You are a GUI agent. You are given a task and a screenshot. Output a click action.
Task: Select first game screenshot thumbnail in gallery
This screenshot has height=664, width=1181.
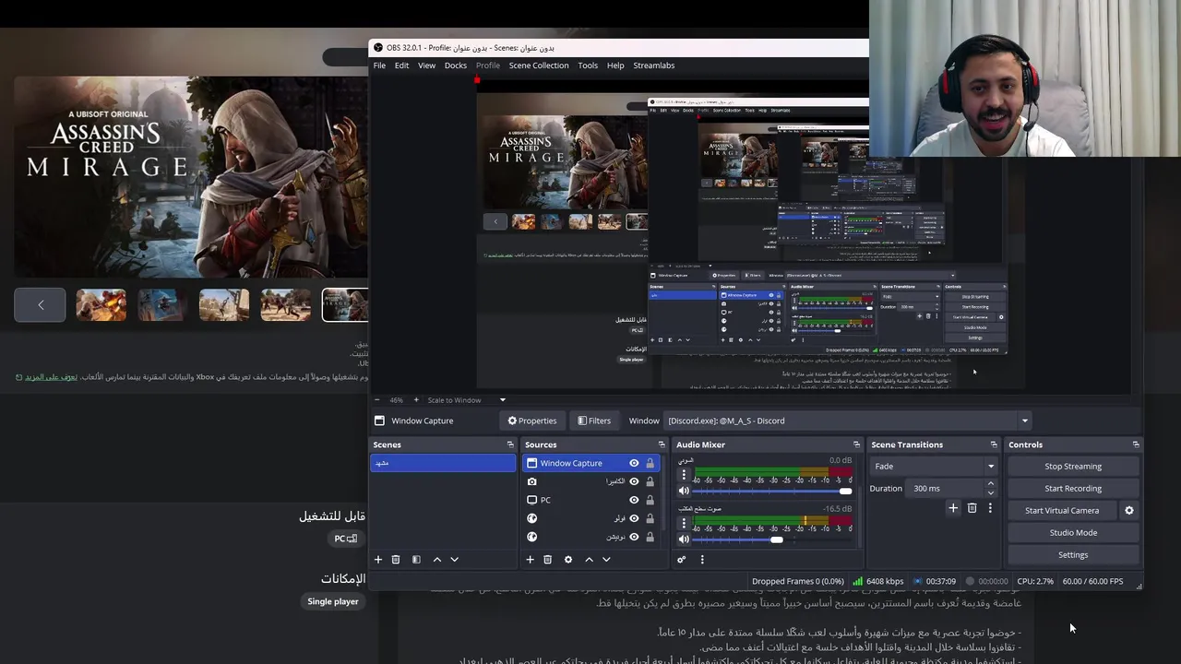(101, 304)
